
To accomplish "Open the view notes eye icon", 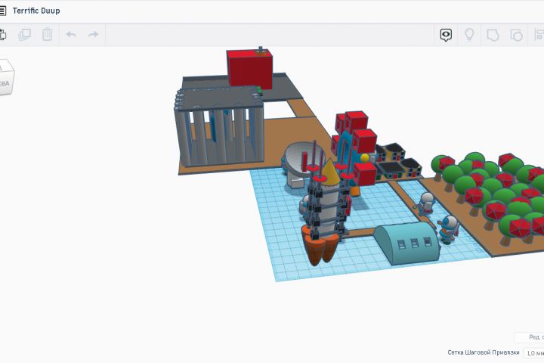I will [446, 35].
